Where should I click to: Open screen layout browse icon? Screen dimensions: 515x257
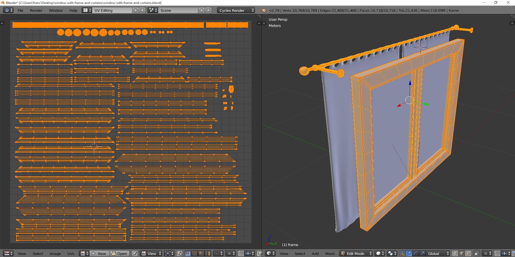click(87, 10)
